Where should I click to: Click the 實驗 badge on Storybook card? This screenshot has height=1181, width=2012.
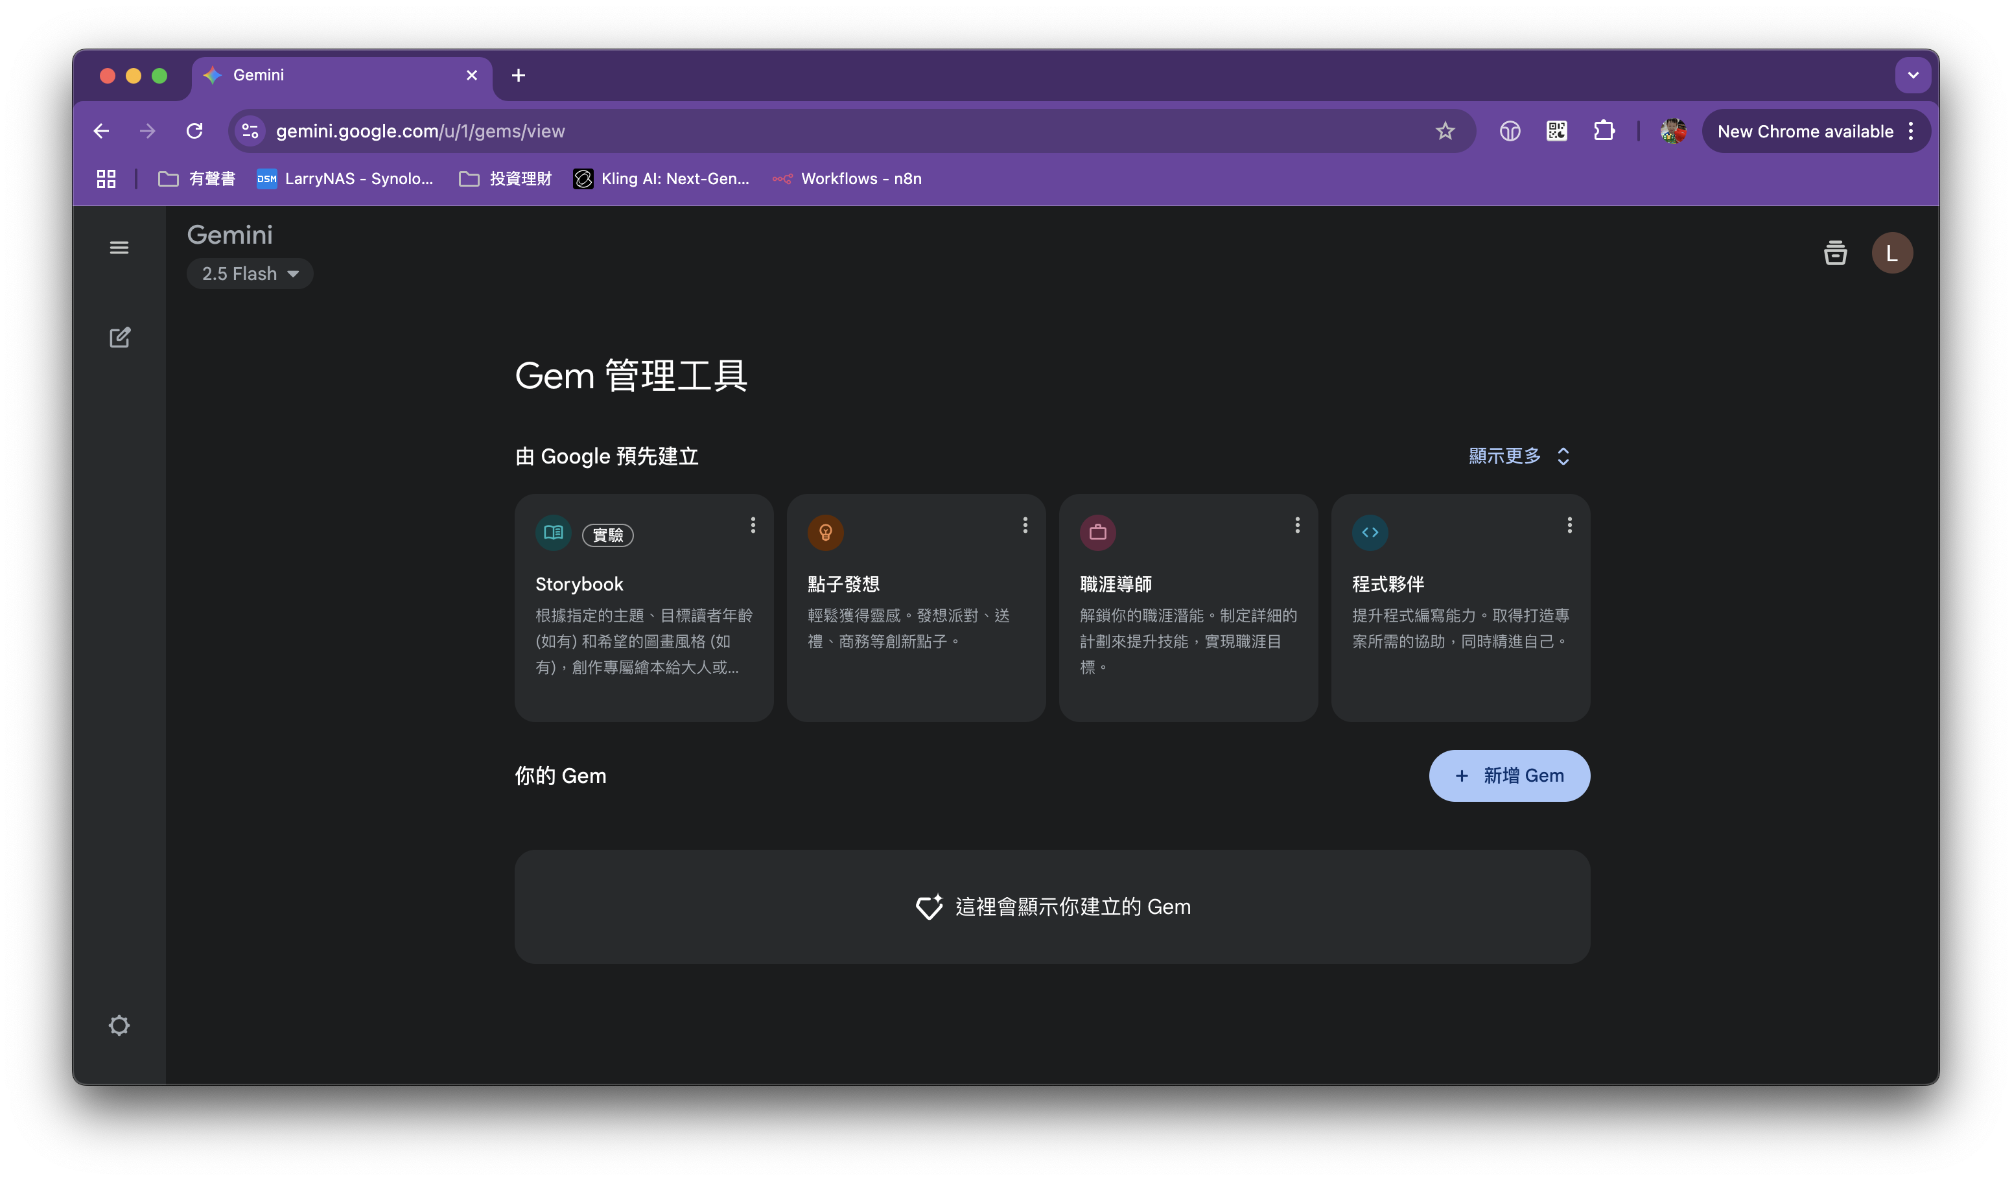click(607, 535)
